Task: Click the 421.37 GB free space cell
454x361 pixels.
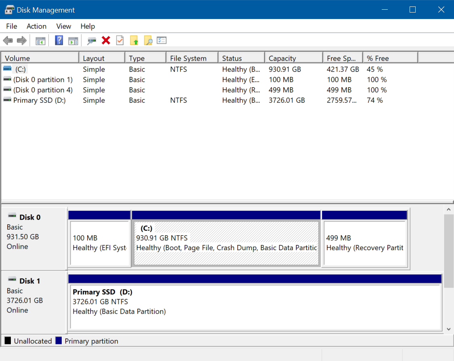Action: [343, 69]
